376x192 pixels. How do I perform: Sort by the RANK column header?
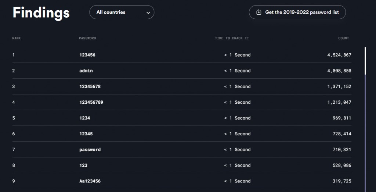pos(17,38)
